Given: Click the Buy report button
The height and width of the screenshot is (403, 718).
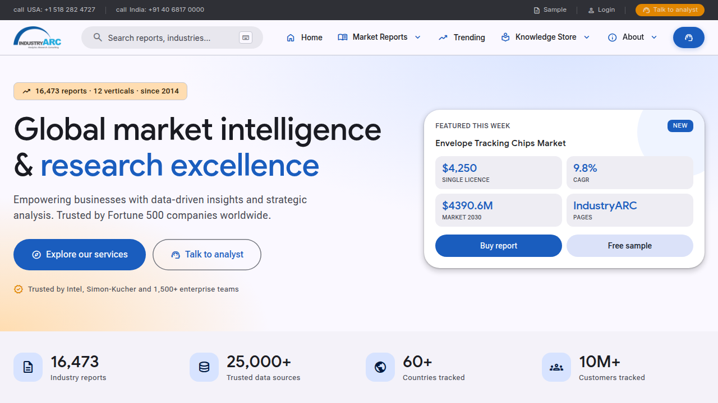Looking at the screenshot, I should [499, 246].
